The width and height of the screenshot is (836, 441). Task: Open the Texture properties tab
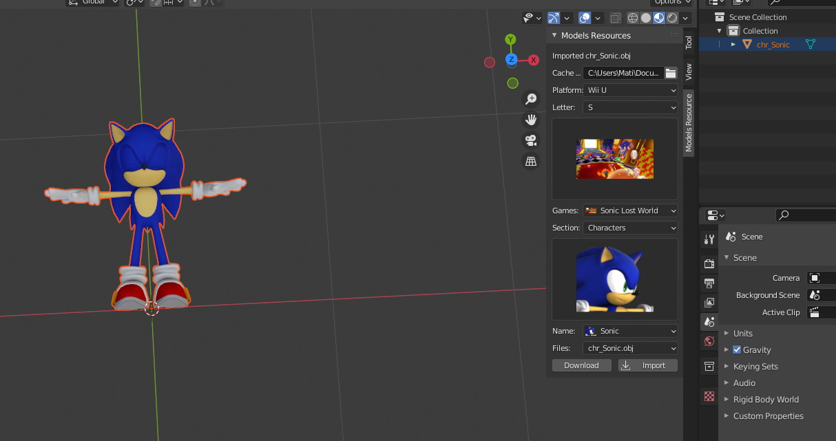709,396
